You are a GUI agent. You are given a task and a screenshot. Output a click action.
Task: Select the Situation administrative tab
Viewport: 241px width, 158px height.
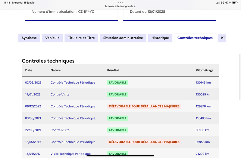point(123,38)
